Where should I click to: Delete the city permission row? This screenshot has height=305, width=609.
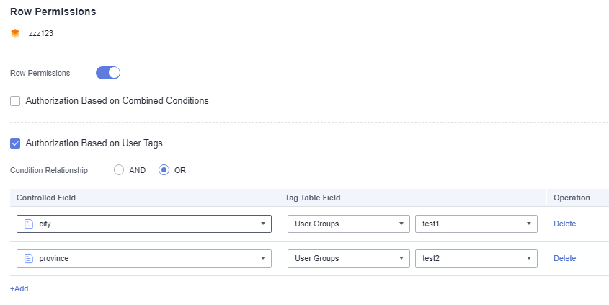(564, 224)
